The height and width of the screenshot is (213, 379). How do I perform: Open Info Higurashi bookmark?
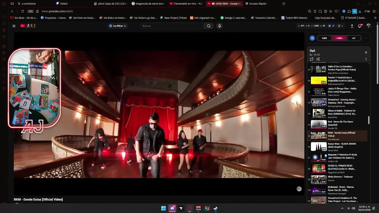tap(203, 18)
